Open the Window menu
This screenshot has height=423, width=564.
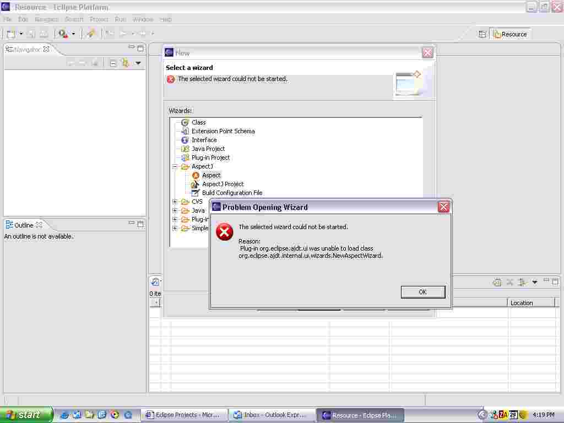tap(143, 19)
